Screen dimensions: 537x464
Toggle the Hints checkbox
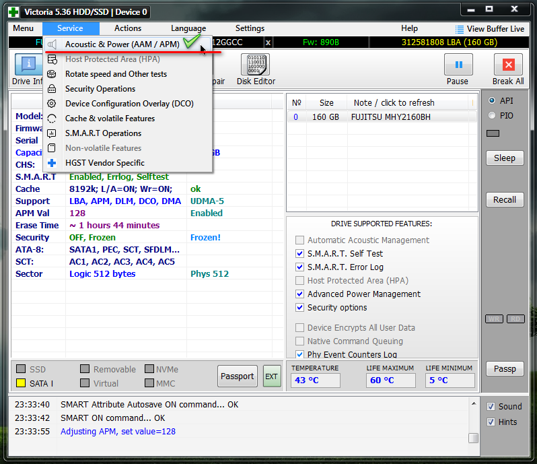[x=491, y=422]
